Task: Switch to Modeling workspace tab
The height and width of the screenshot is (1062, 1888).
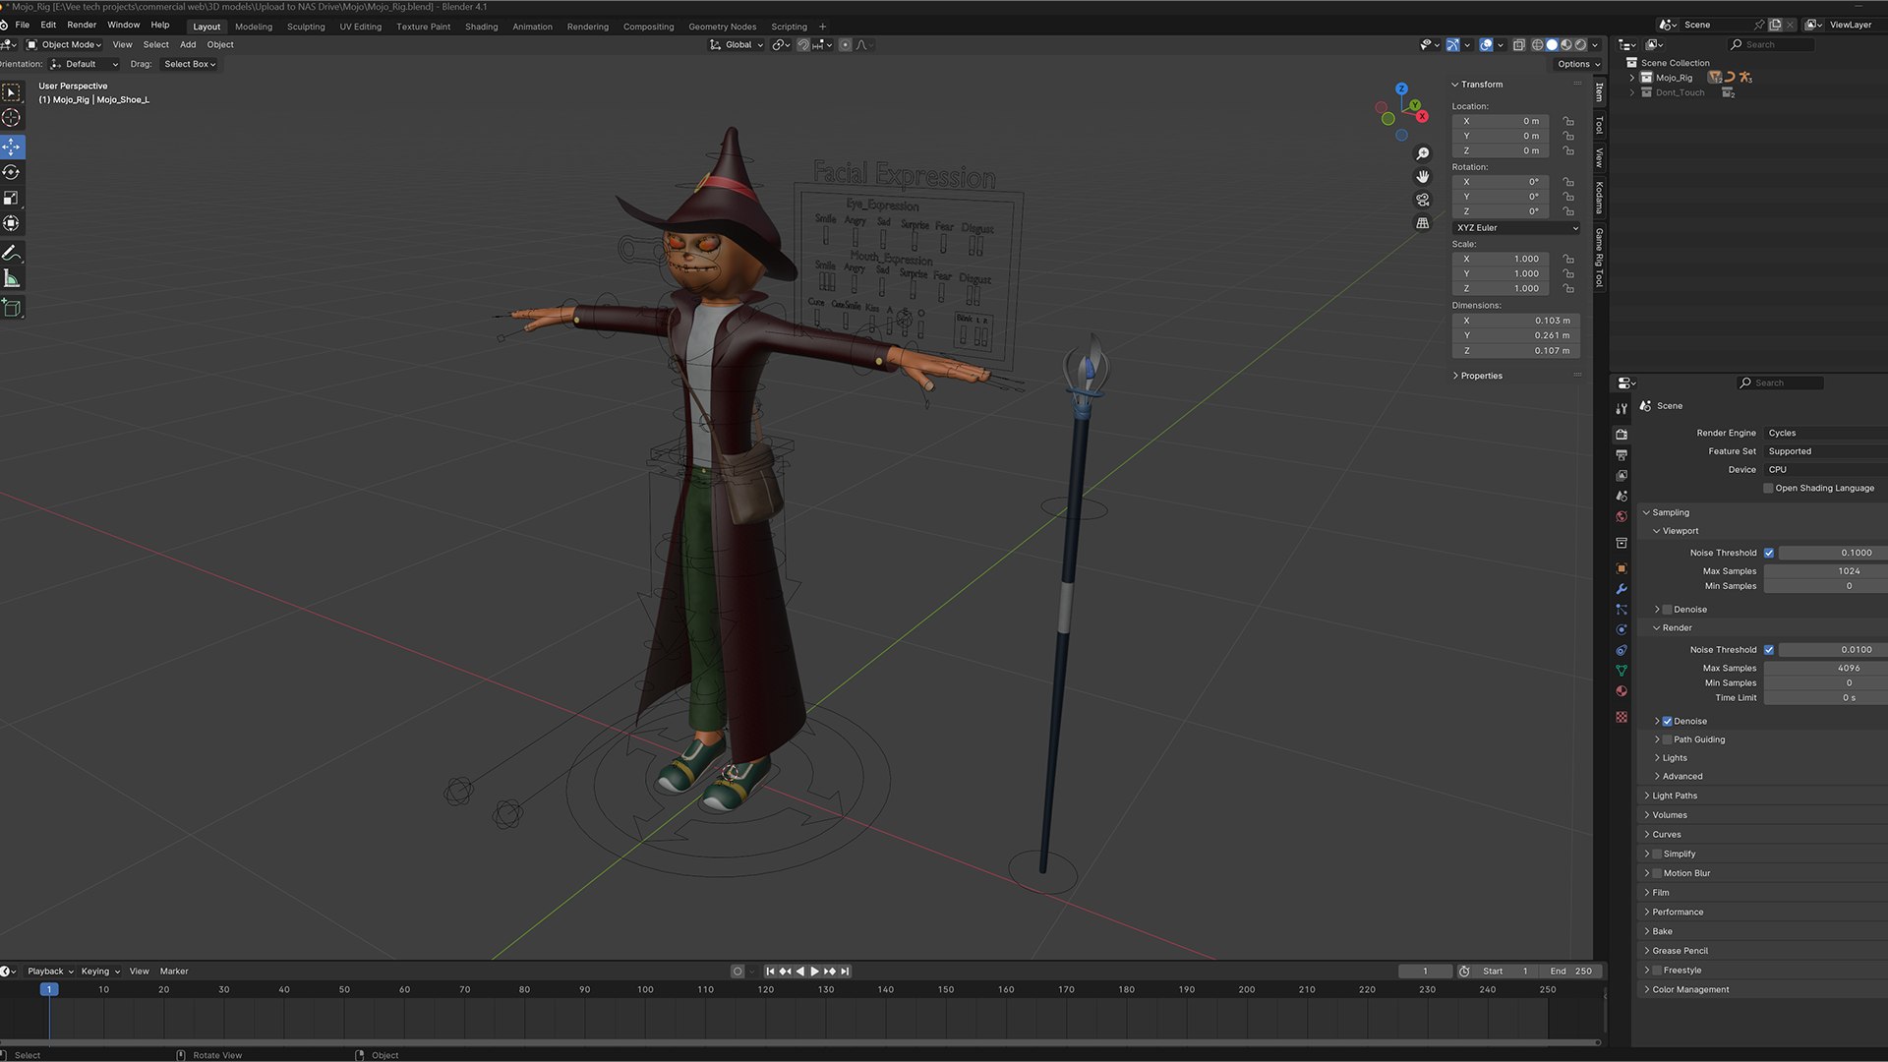Action: pos(254,28)
